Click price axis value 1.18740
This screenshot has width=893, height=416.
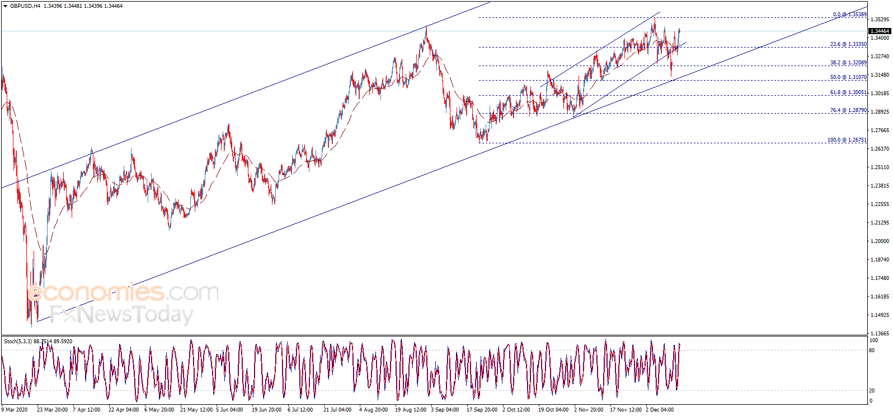point(879,260)
